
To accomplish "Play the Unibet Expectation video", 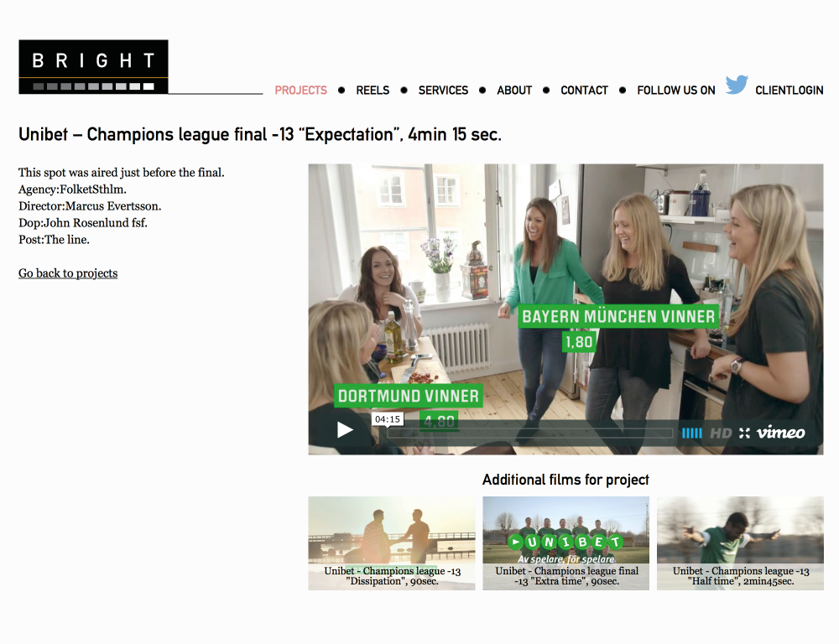I will [345, 430].
